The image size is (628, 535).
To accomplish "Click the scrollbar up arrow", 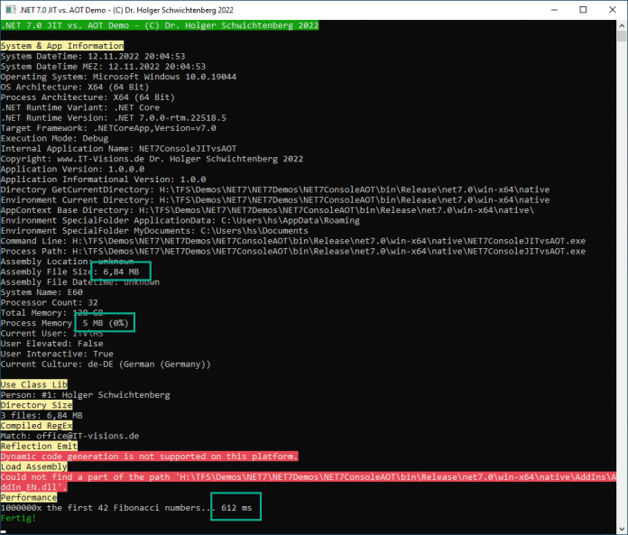I will click(622, 25).
